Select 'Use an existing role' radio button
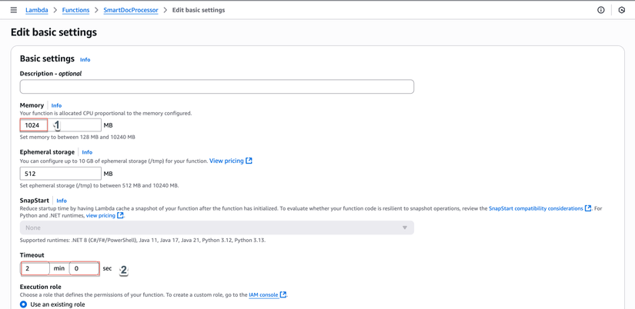Screen dimensions: 635x309 point(24,304)
